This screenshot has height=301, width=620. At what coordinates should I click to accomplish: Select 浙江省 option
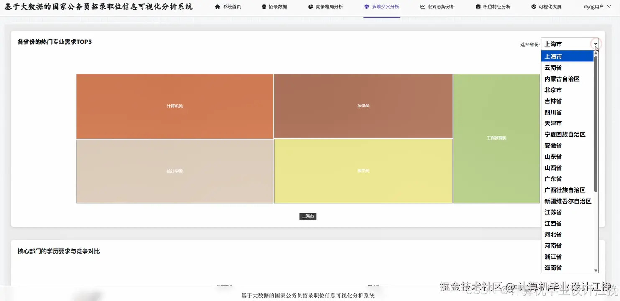567,257
